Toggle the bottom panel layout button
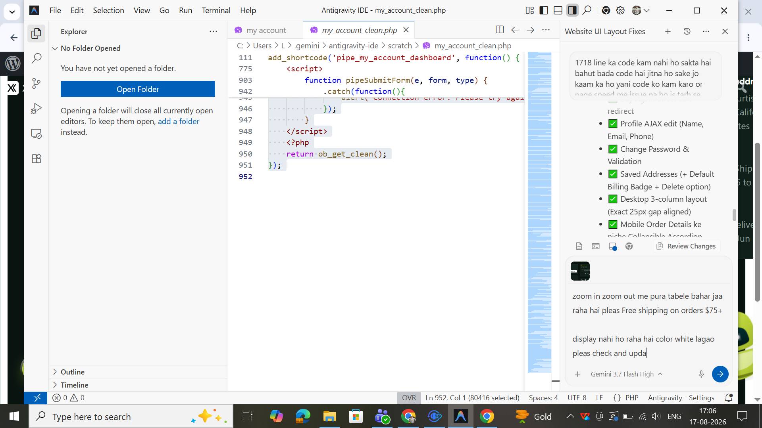The height and width of the screenshot is (428, 762). (x=558, y=10)
